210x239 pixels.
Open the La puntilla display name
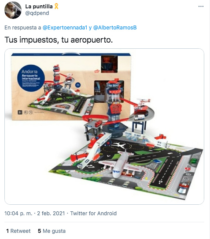(39, 7)
